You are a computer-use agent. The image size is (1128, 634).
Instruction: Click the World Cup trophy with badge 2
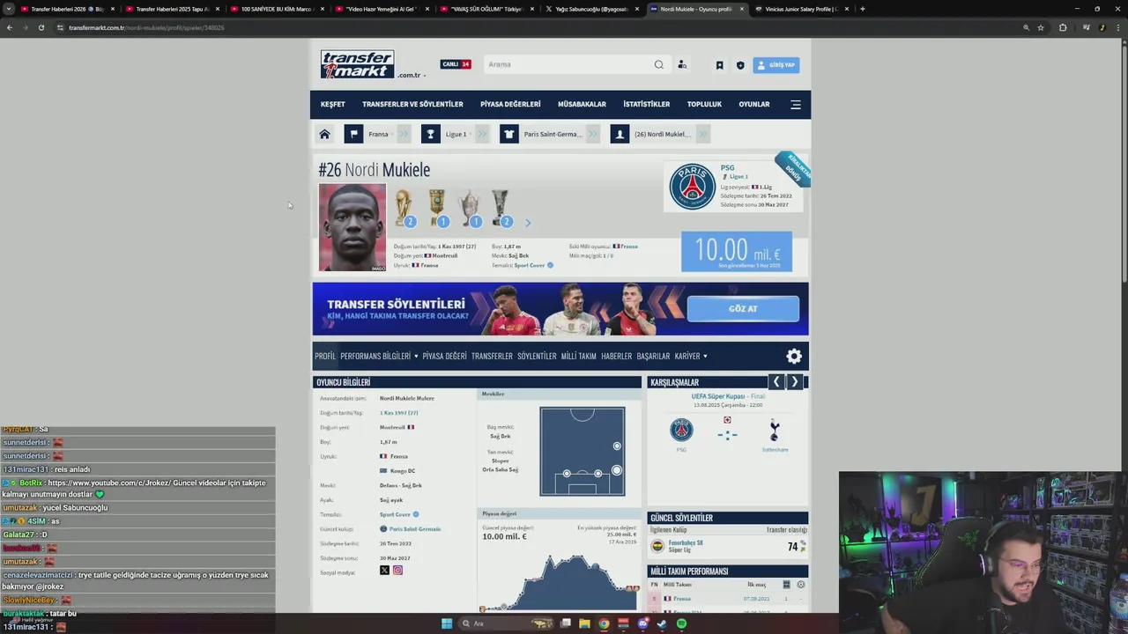(x=404, y=208)
